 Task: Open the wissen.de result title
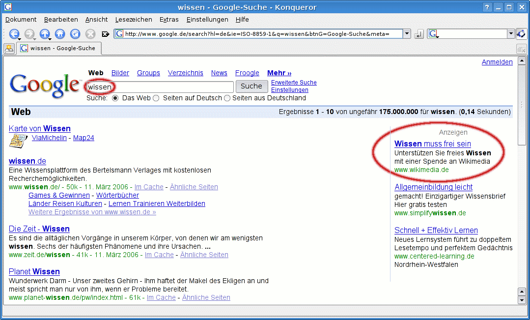pyautogui.click(x=28, y=161)
